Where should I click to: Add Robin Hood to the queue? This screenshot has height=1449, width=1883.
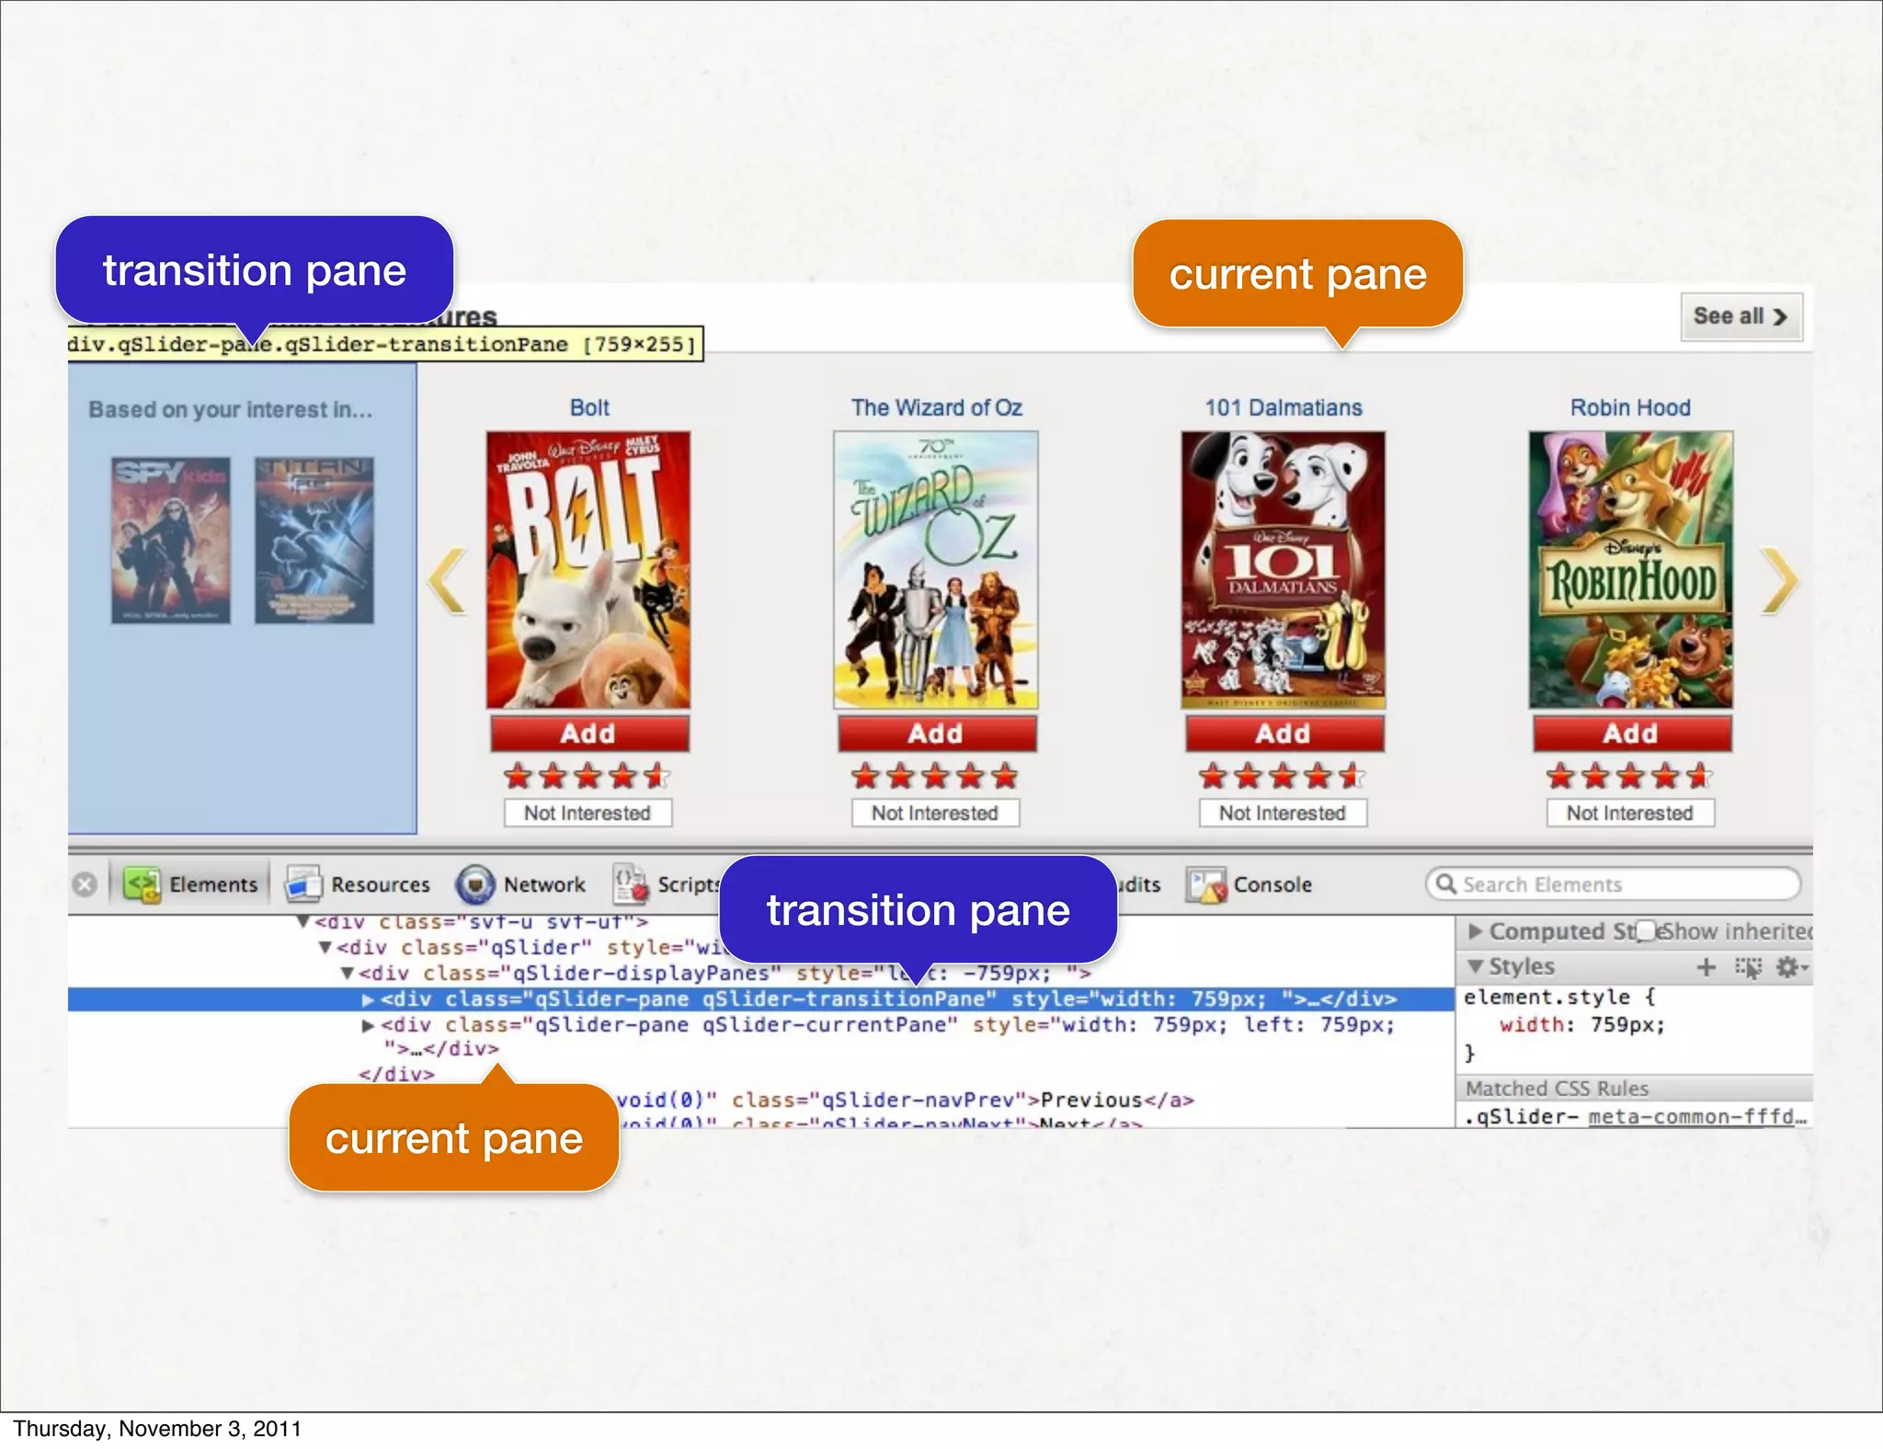tap(1631, 734)
